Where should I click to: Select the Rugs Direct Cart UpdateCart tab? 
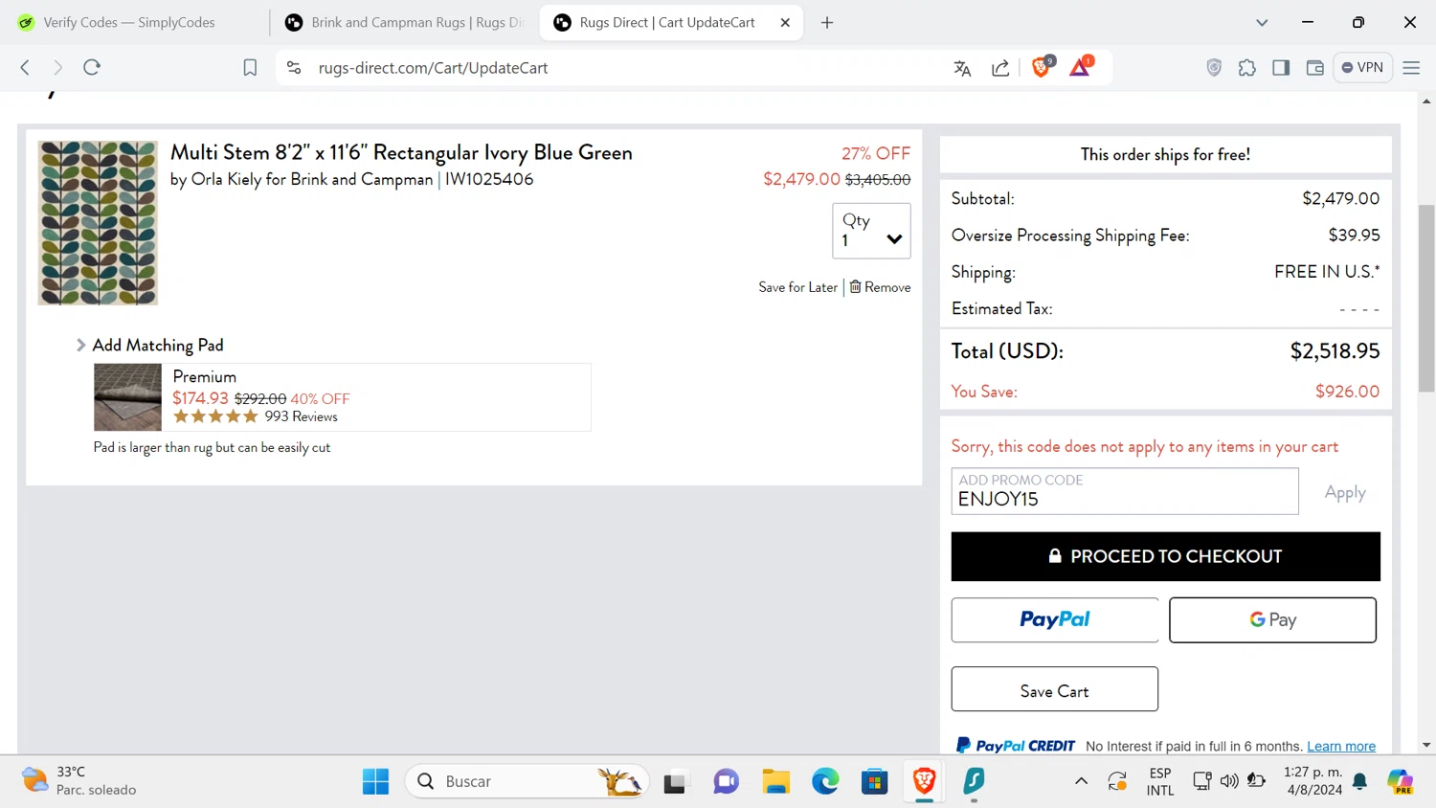coord(667,22)
